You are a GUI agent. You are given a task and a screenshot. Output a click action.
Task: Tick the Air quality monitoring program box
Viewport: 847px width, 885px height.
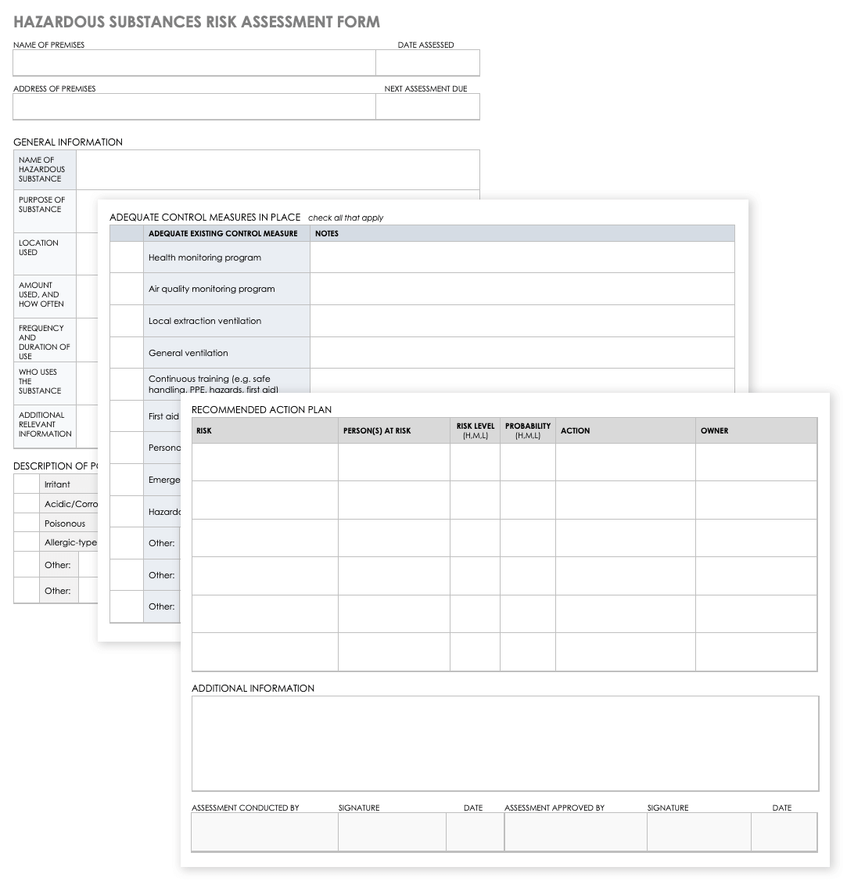pyautogui.click(x=126, y=289)
